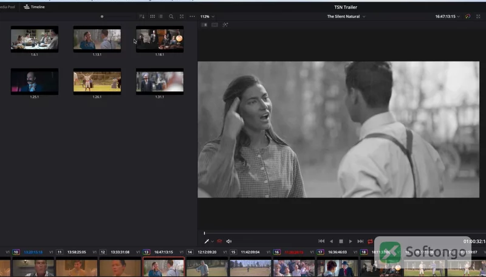
Task: Click timecode 12:12:09:20 above clip 14
Action: 207,252
